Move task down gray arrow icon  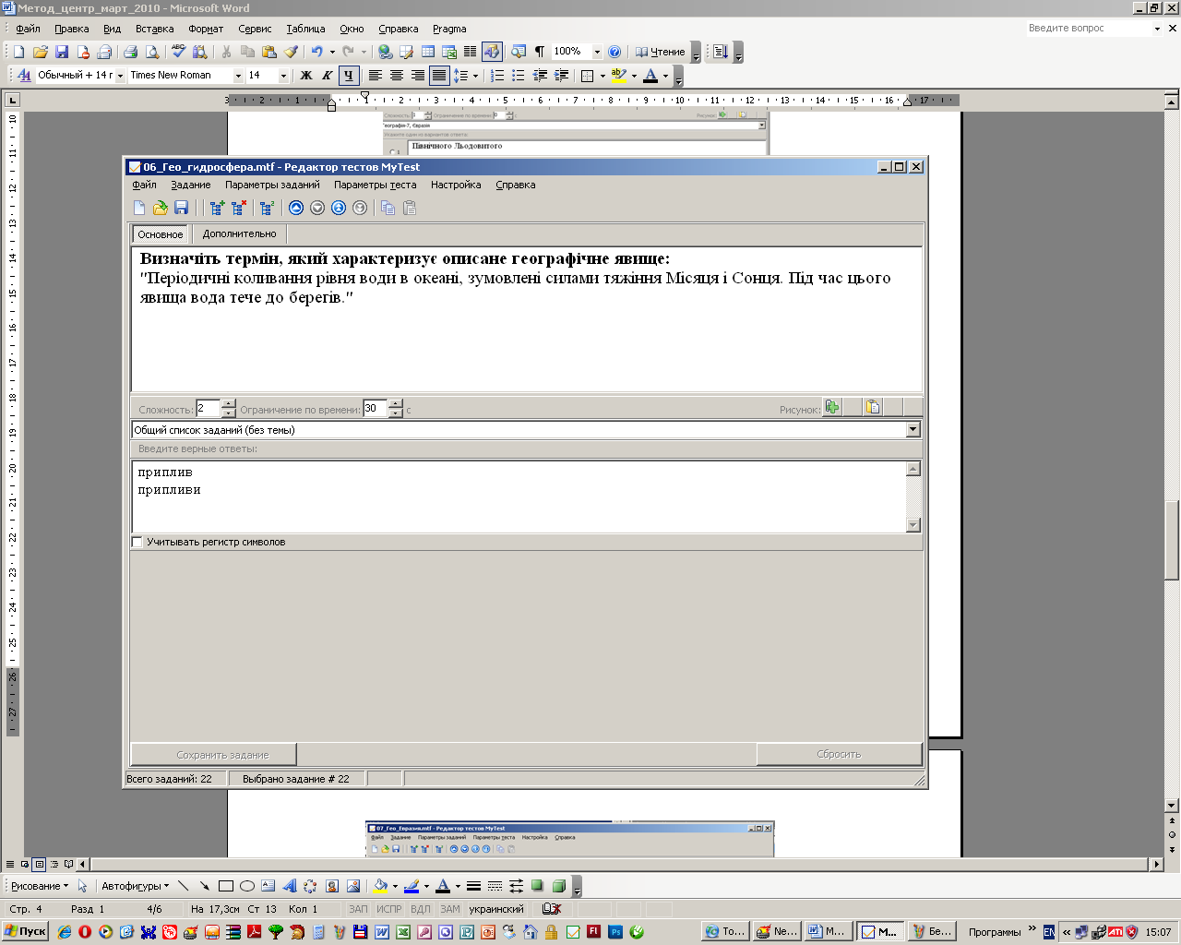click(317, 208)
